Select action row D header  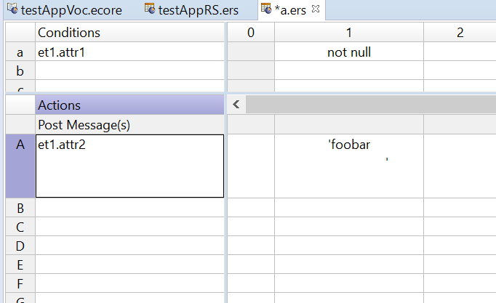click(x=20, y=246)
